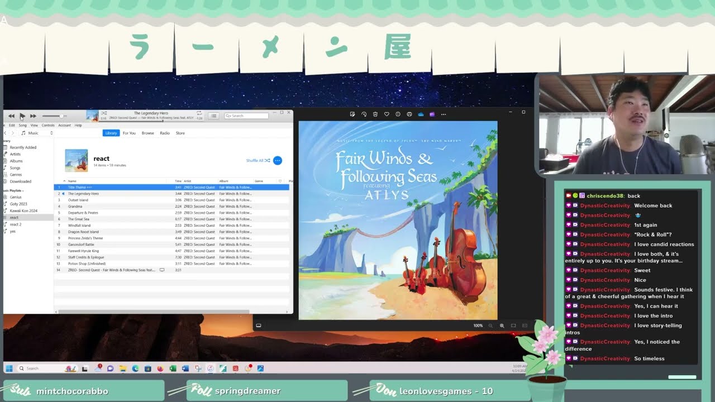Select the track Dragon Roost Island
The width and height of the screenshot is (715, 402).
click(x=171, y=232)
